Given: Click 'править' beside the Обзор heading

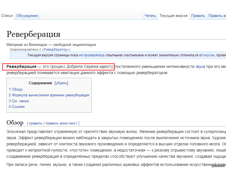Looking at the screenshot, I should pyautogui.click(x=36, y=123).
